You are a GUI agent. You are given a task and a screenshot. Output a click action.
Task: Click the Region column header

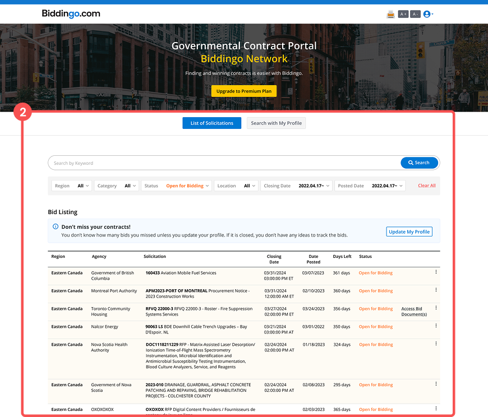(x=58, y=257)
